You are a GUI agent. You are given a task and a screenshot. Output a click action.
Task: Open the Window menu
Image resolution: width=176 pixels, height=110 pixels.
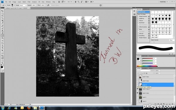tap(48, 2)
